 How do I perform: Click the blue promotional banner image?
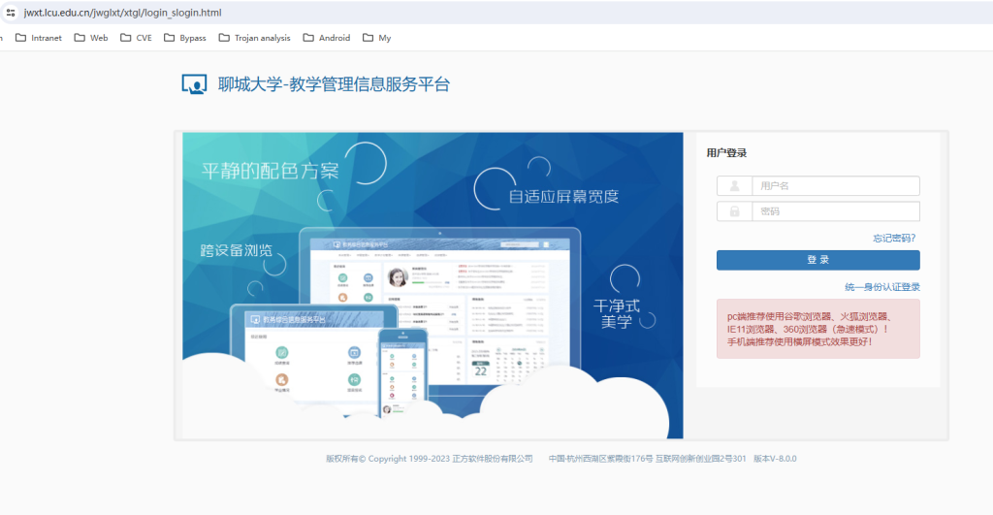(432, 284)
